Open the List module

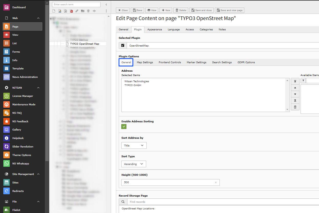coord(23,43)
